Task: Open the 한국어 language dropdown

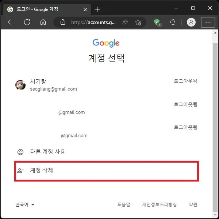Action: [x=25, y=204]
